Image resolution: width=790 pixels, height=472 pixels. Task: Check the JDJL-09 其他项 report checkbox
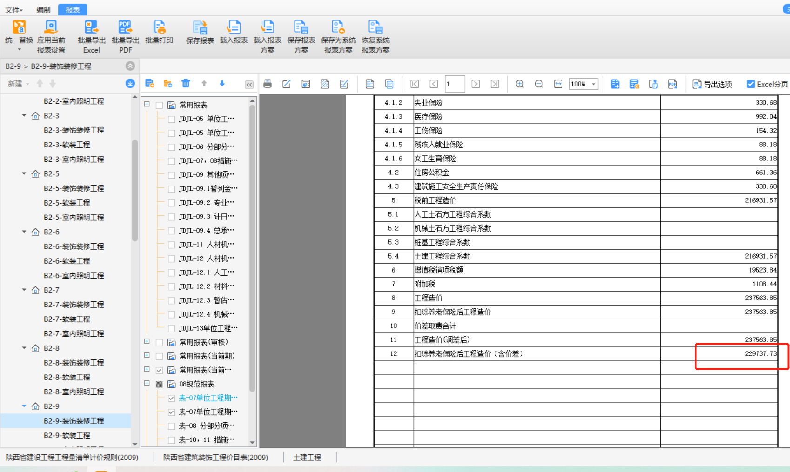172,175
